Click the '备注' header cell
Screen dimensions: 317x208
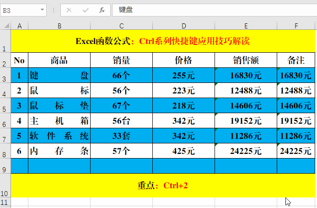pyautogui.click(x=296, y=60)
